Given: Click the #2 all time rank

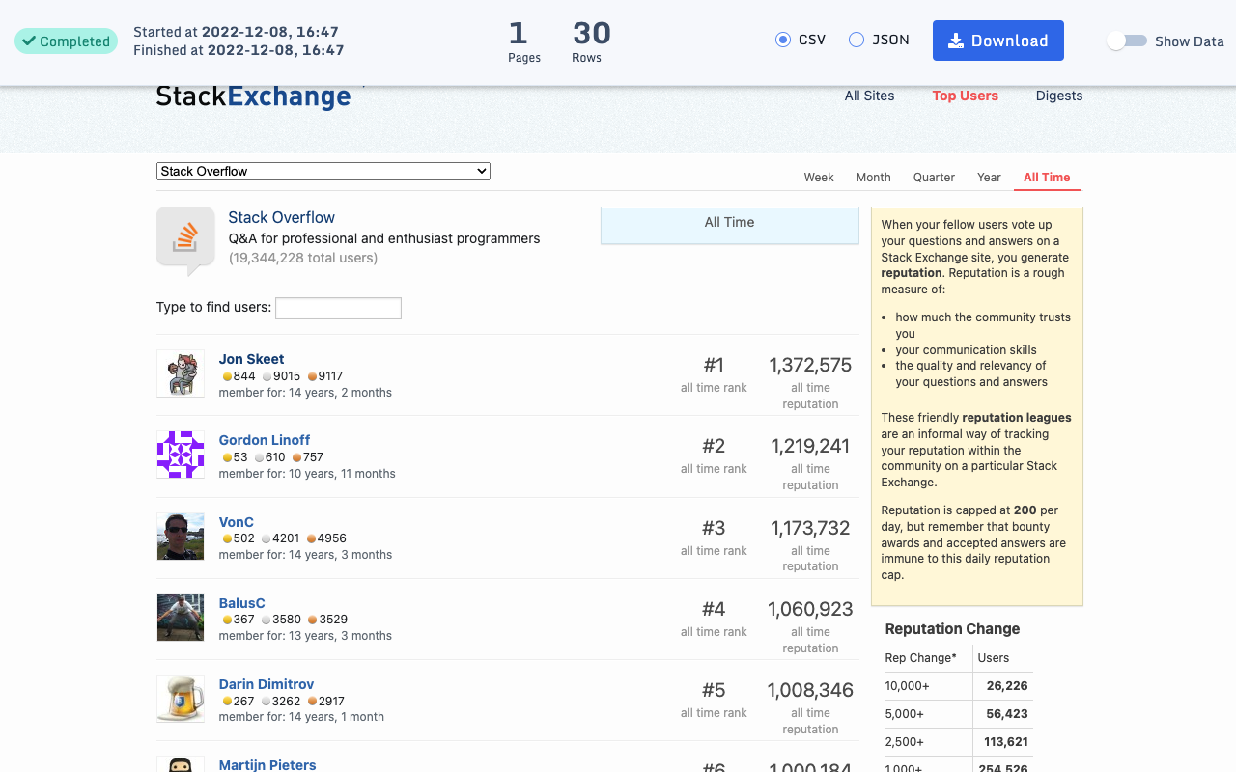Looking at the screenshot, I should [x=714, y=446].
